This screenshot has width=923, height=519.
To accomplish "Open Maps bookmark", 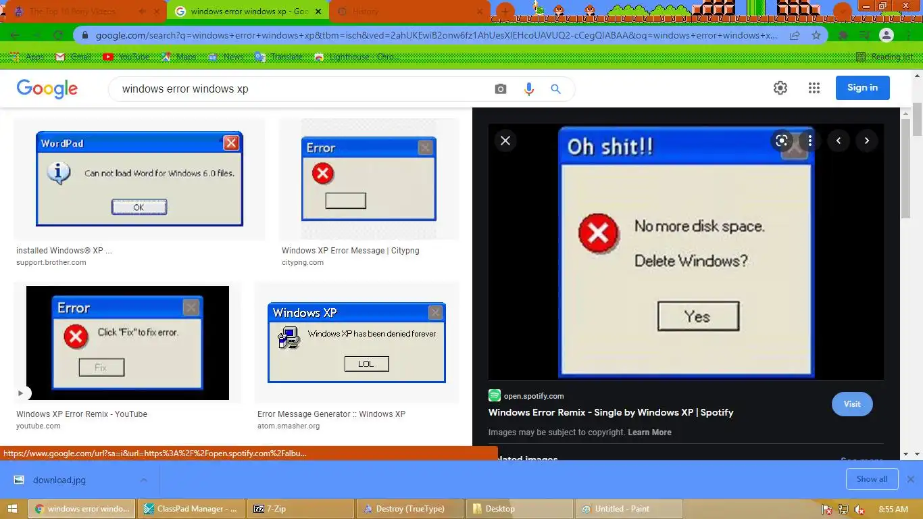I will coord(179,57).
